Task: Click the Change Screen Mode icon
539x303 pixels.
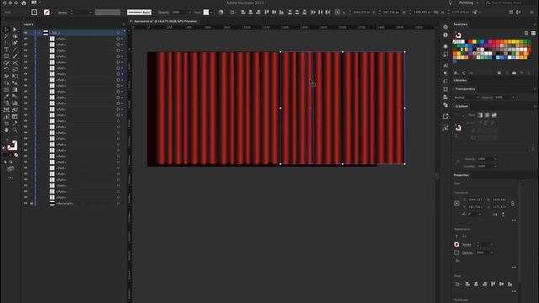Action: click(x=11, y=169)
